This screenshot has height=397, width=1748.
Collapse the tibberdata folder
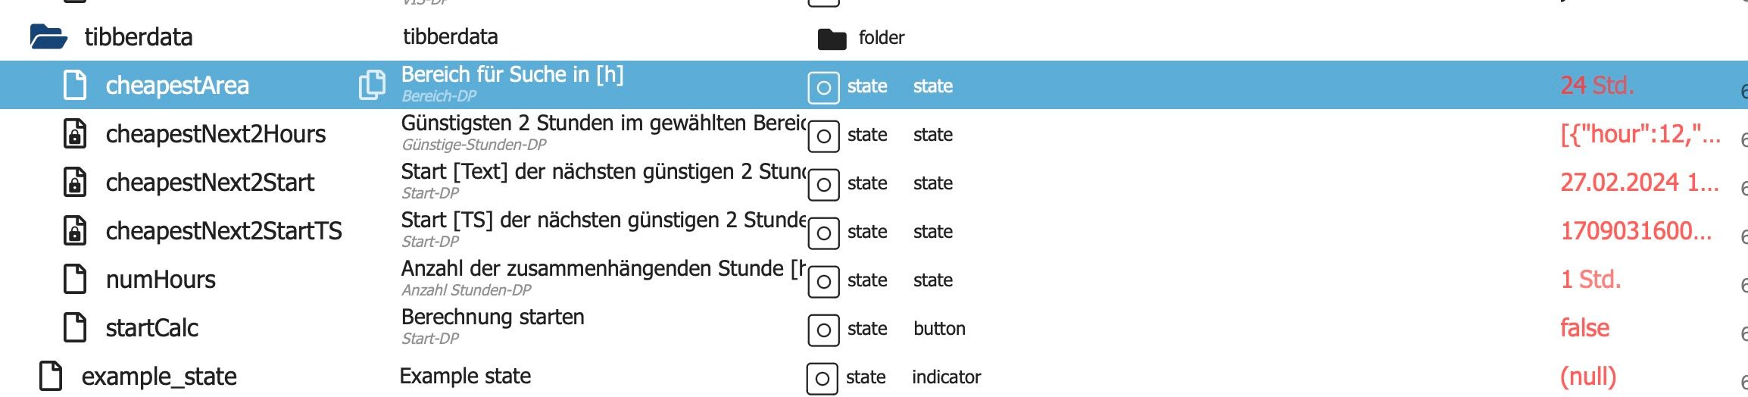48,36
